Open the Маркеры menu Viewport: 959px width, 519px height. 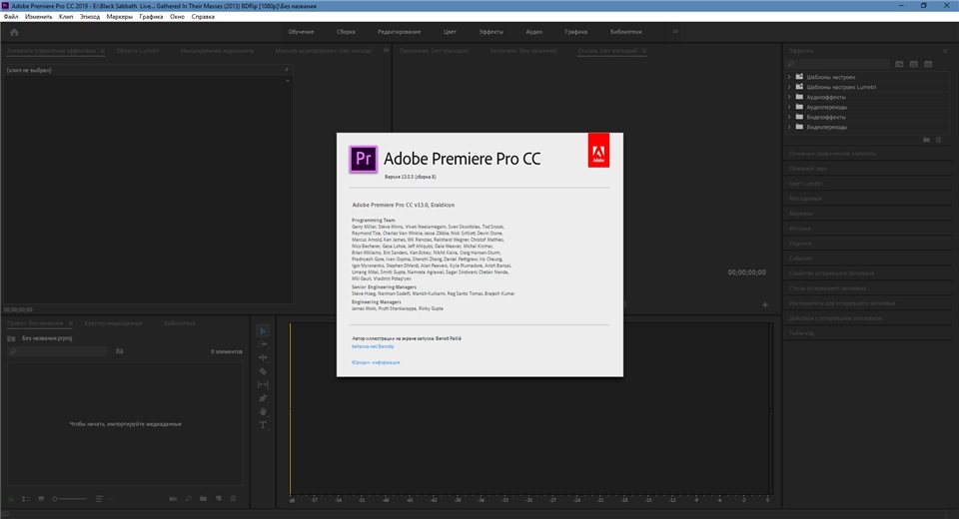pyautogui.click(x=119, y=17)
